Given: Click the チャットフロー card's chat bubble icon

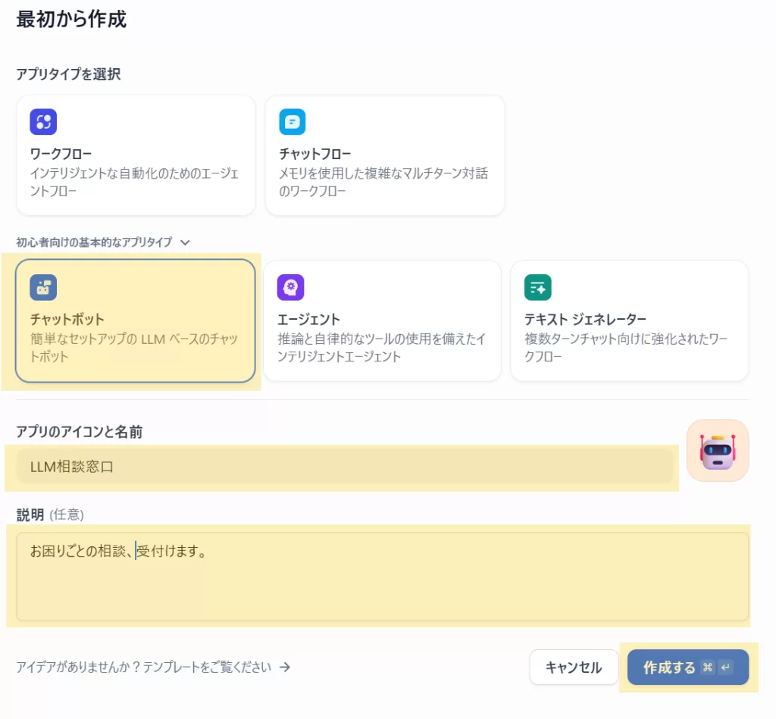Looking at the screenshot, I should [x=293, y=121].
